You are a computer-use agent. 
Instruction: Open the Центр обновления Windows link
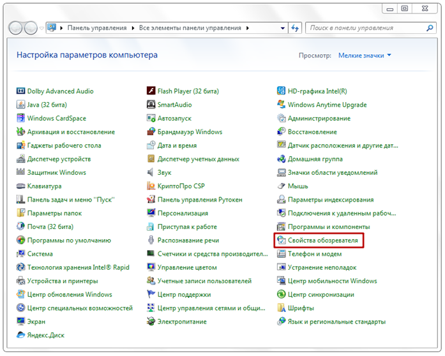tap(70, 295)
